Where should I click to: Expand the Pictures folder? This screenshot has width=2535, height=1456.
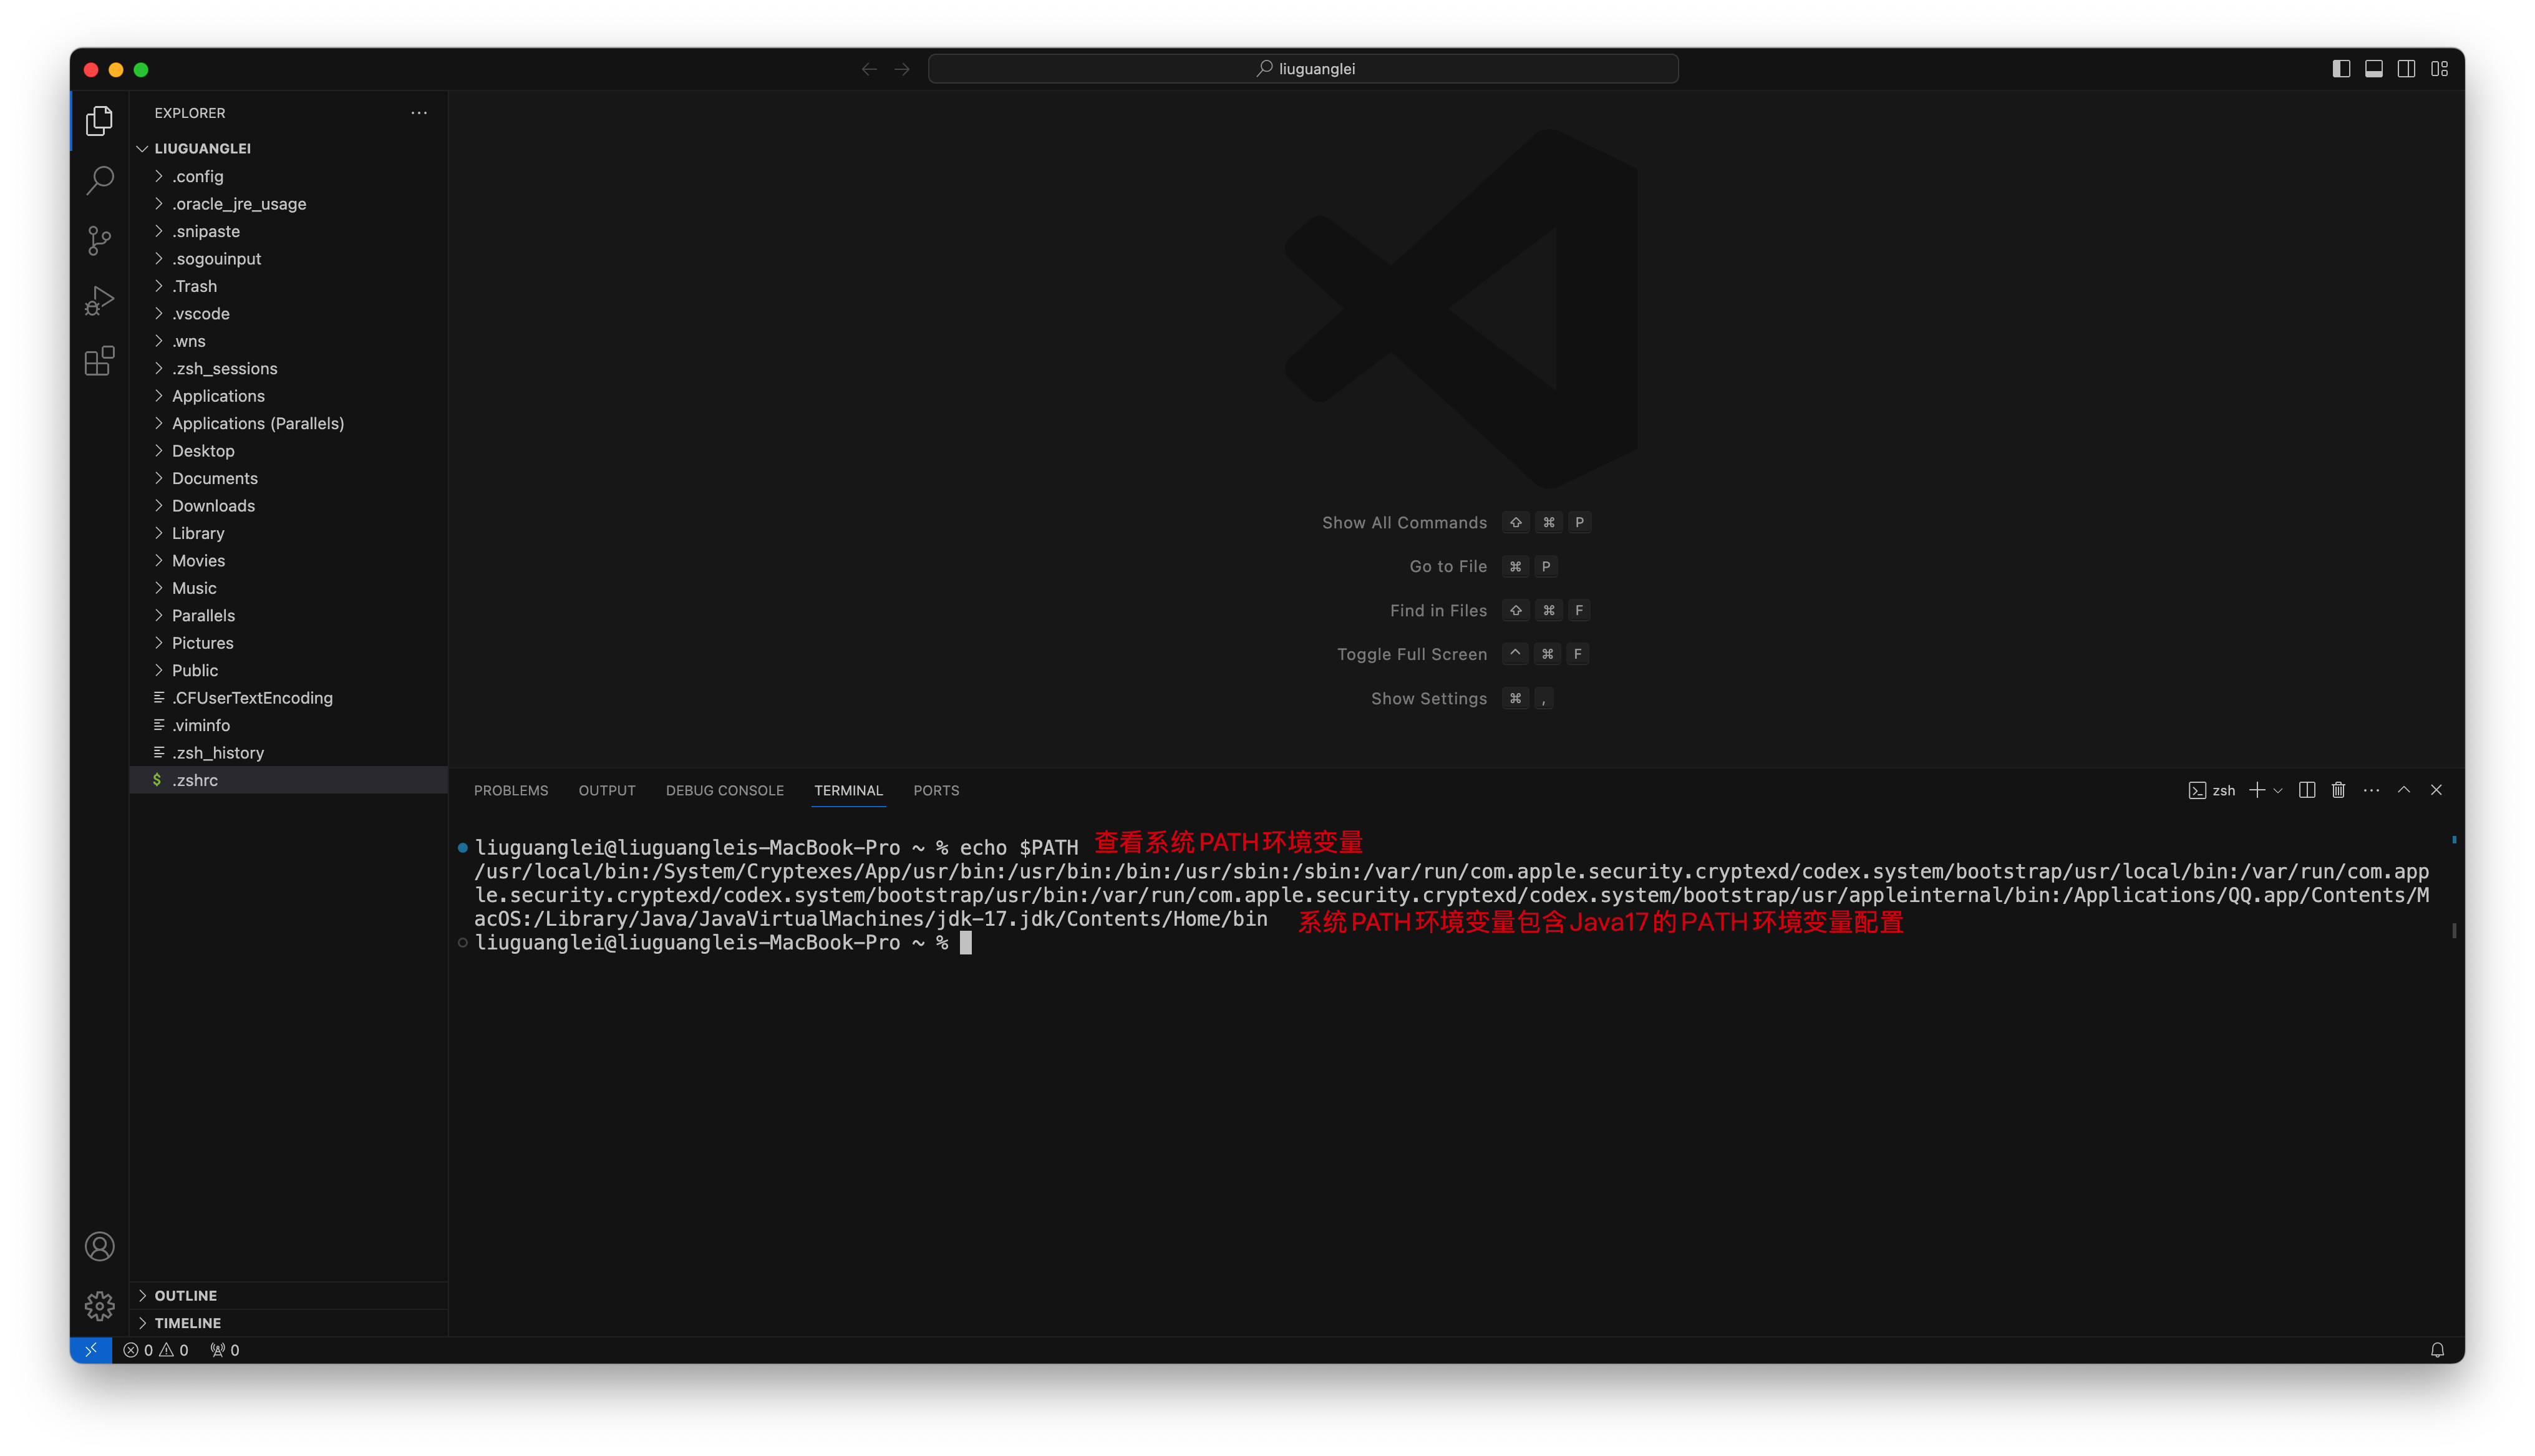click(289, 643)
